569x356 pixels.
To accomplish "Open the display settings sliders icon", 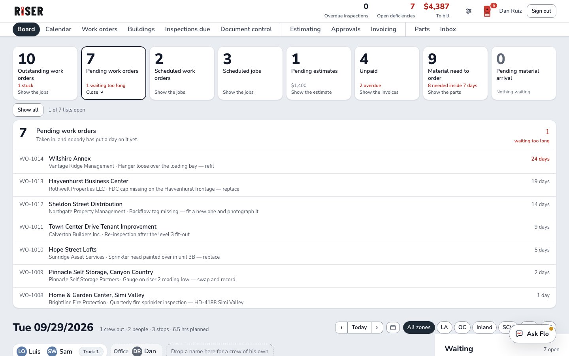I will coord(469,11).
